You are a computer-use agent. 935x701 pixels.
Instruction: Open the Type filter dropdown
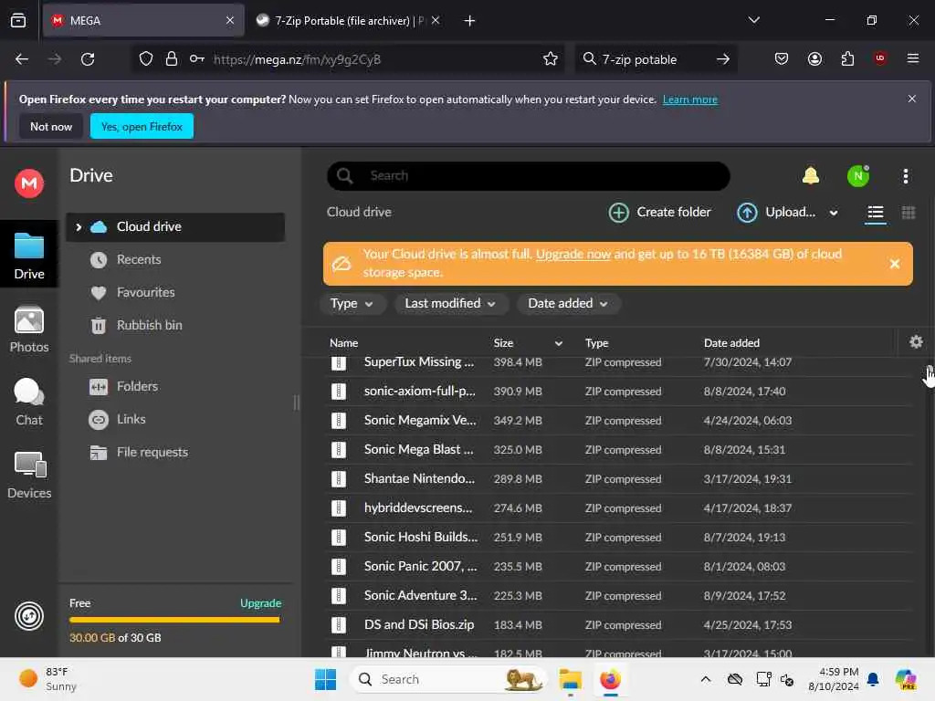(352, 303)
